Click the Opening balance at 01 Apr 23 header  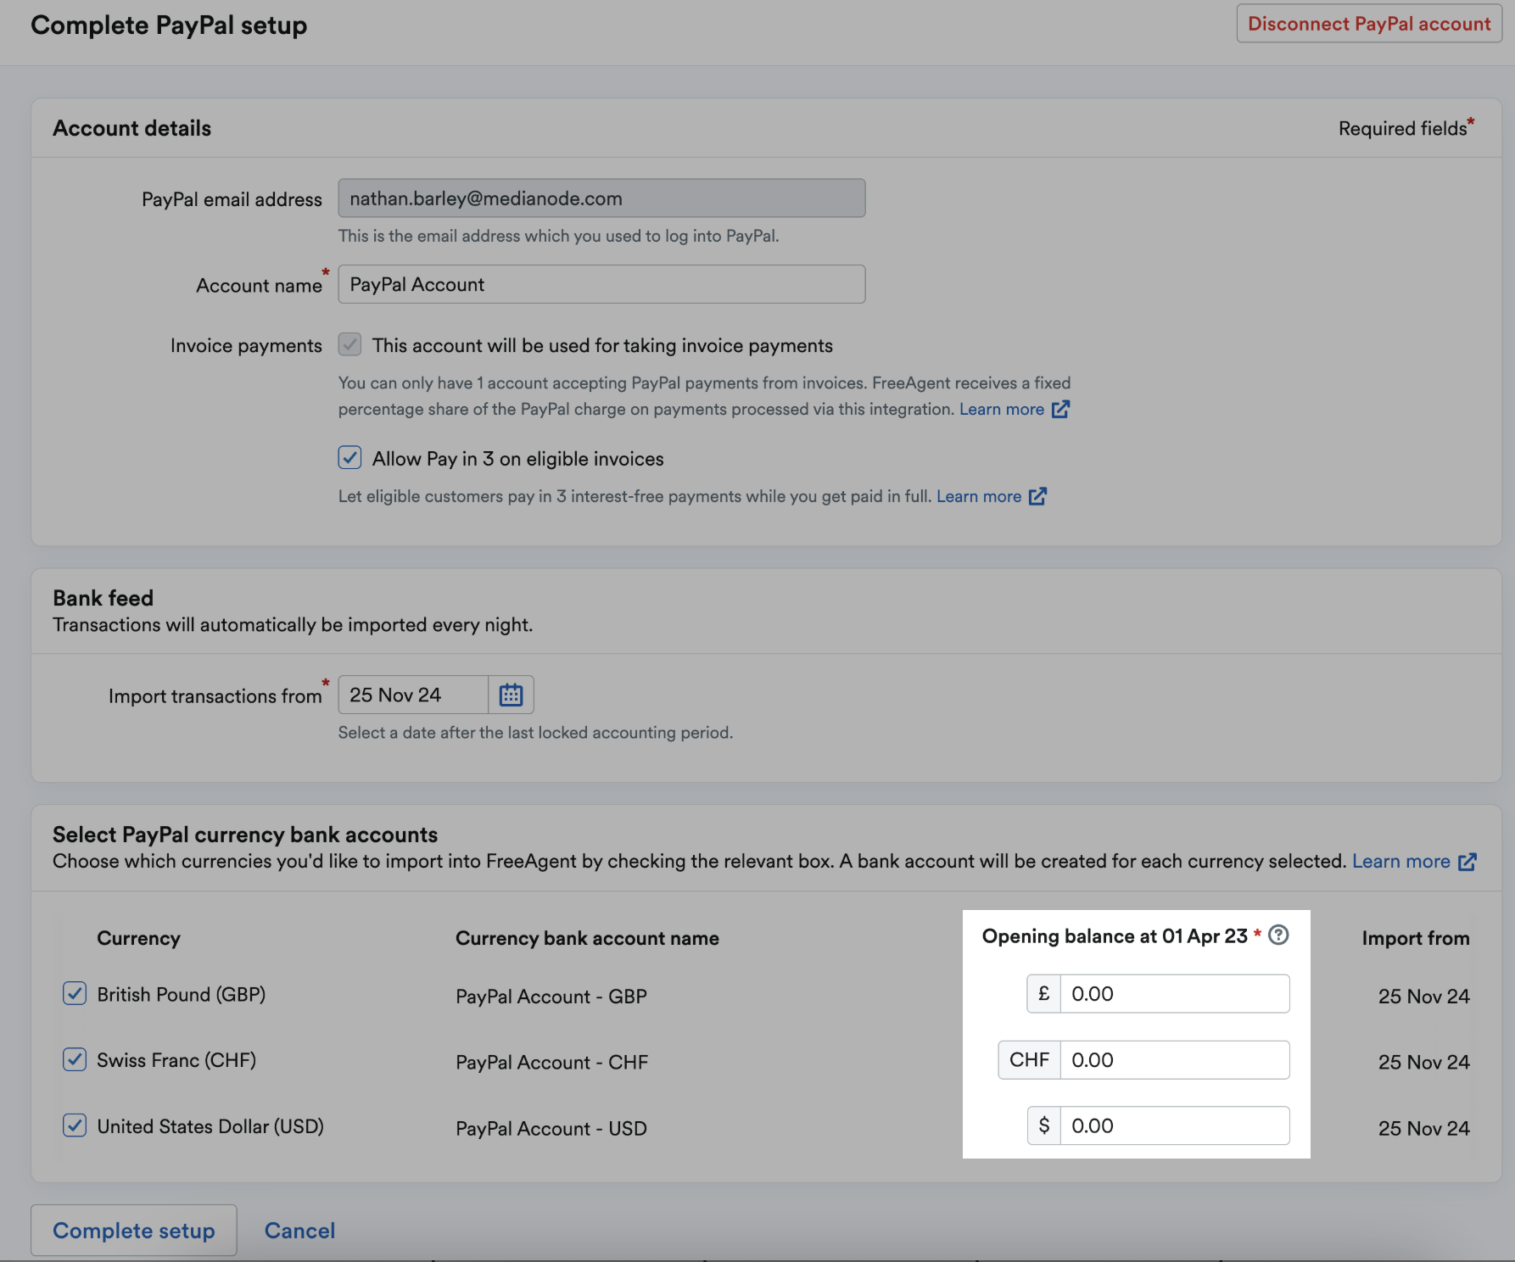click(1115, 936)
